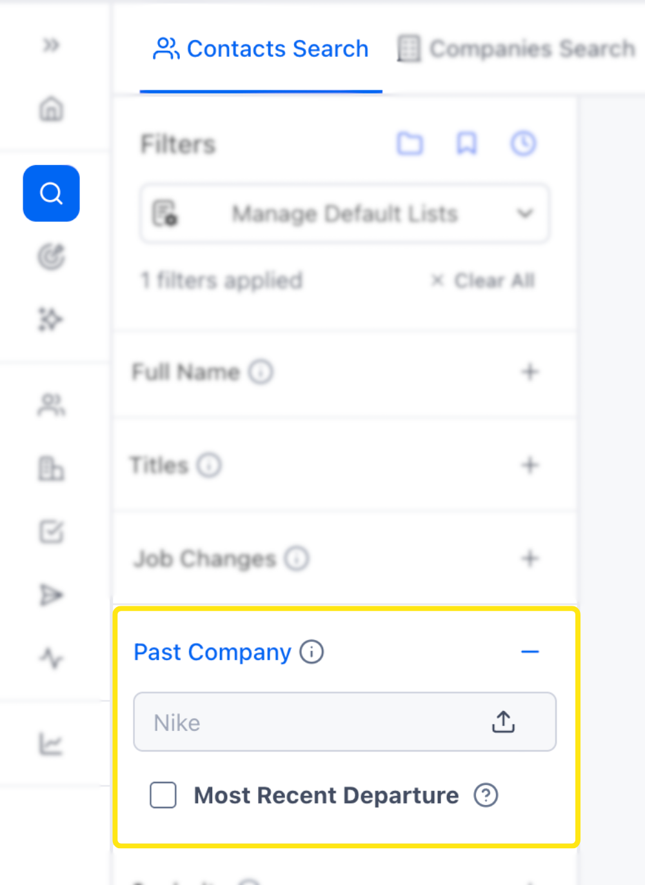
Task: Expand the Job Changes filter with the plus
Action: [530, 559]
